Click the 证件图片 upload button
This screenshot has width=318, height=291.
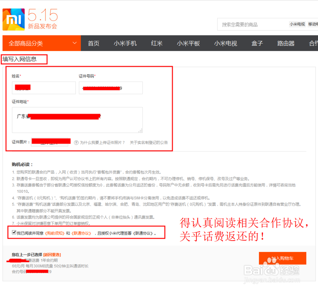coord(50,142)
